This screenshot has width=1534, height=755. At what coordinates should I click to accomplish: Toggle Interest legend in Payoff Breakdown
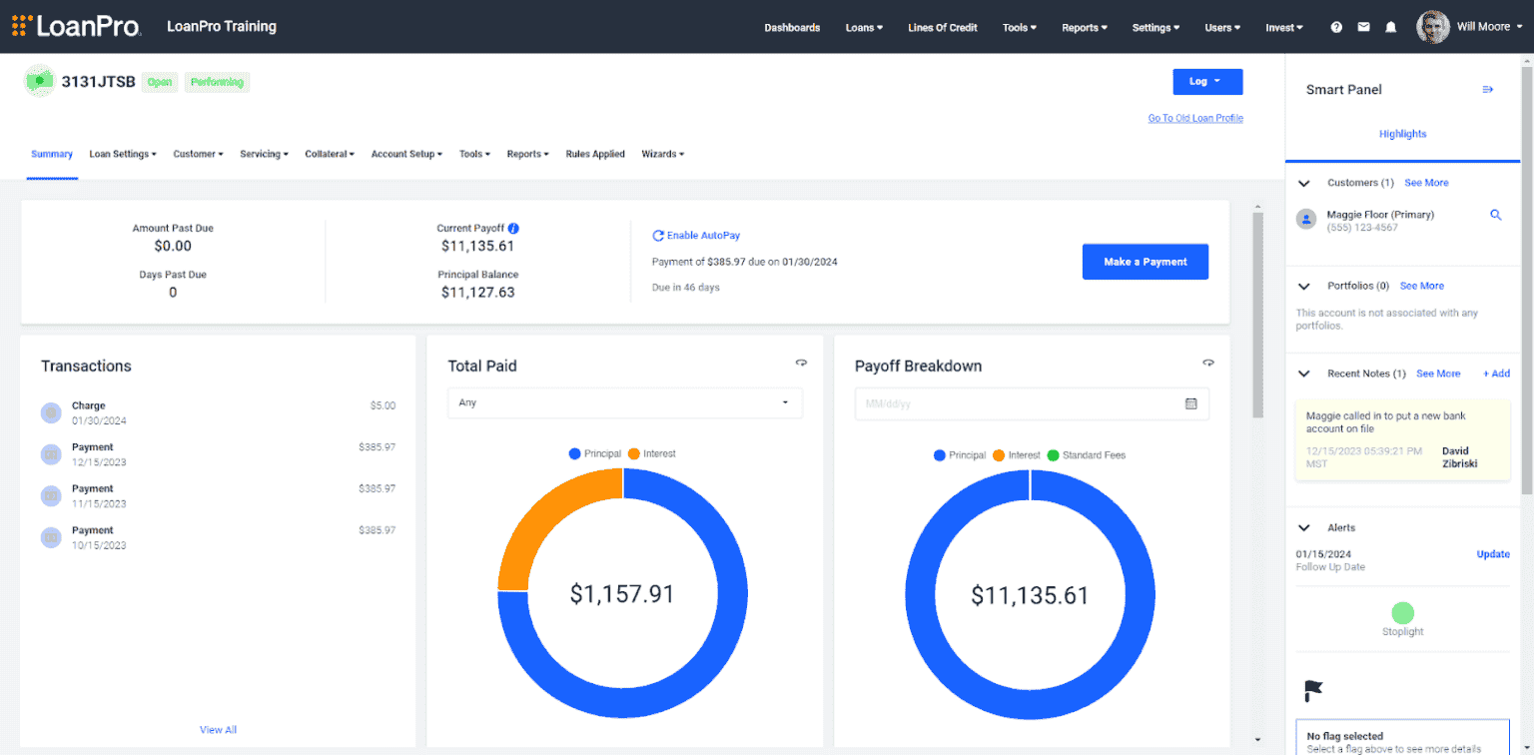pyautogui.click(x=1017, y=455)
